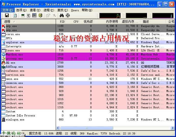Screen dimensions: 176x137
Task: Select the System Idle Process row
Action: [88, 116]
